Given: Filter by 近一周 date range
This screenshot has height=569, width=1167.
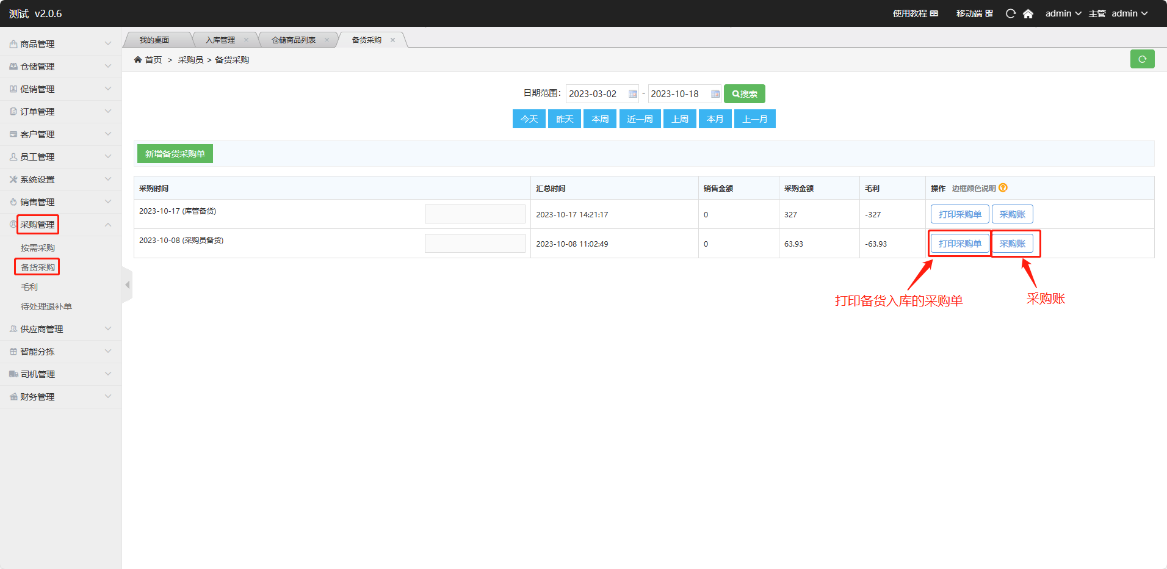Looking at the screenshot, I should coord(640,119).
